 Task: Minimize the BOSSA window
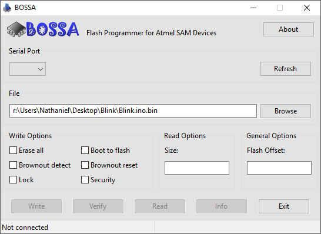click(253, 8)
